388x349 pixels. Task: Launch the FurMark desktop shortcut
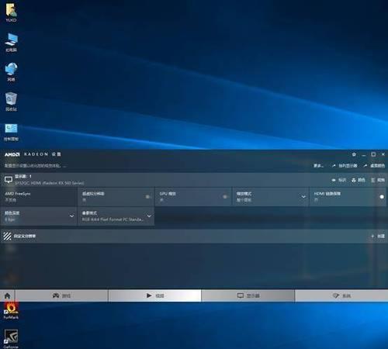click(11, 311)
